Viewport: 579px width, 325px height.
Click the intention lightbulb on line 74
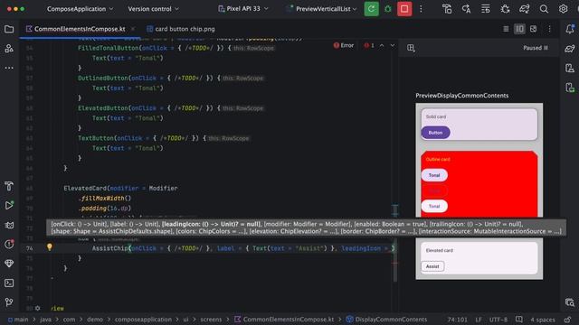[50, 247]
